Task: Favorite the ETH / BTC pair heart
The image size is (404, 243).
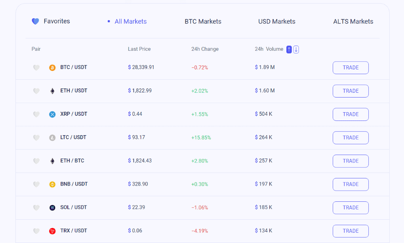Action: point(36,161)
